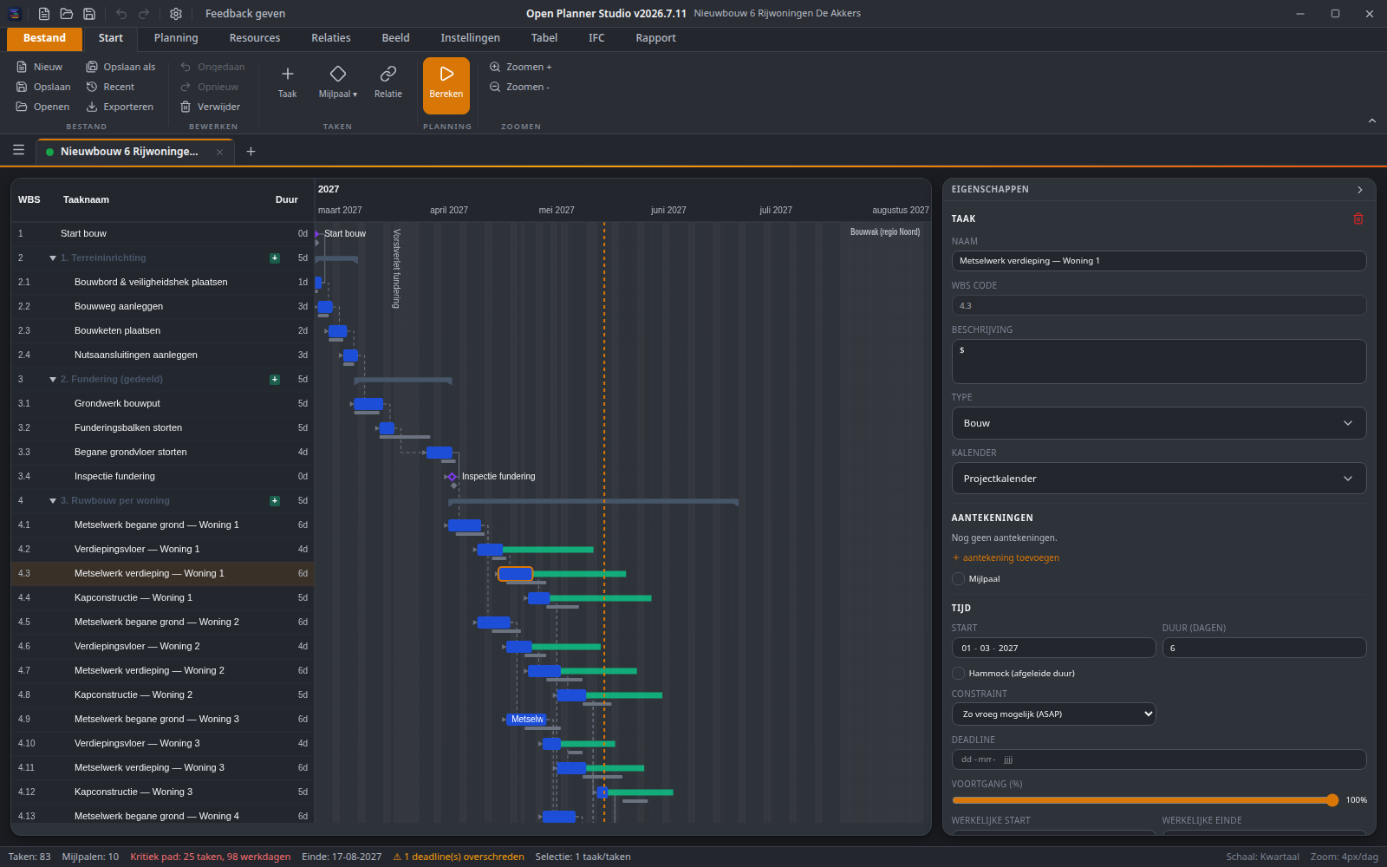Viewport: 1387px width, 867px height.
Task: Open the Kalender dropdown Projectkalender
Action: tap(1159, 479)
